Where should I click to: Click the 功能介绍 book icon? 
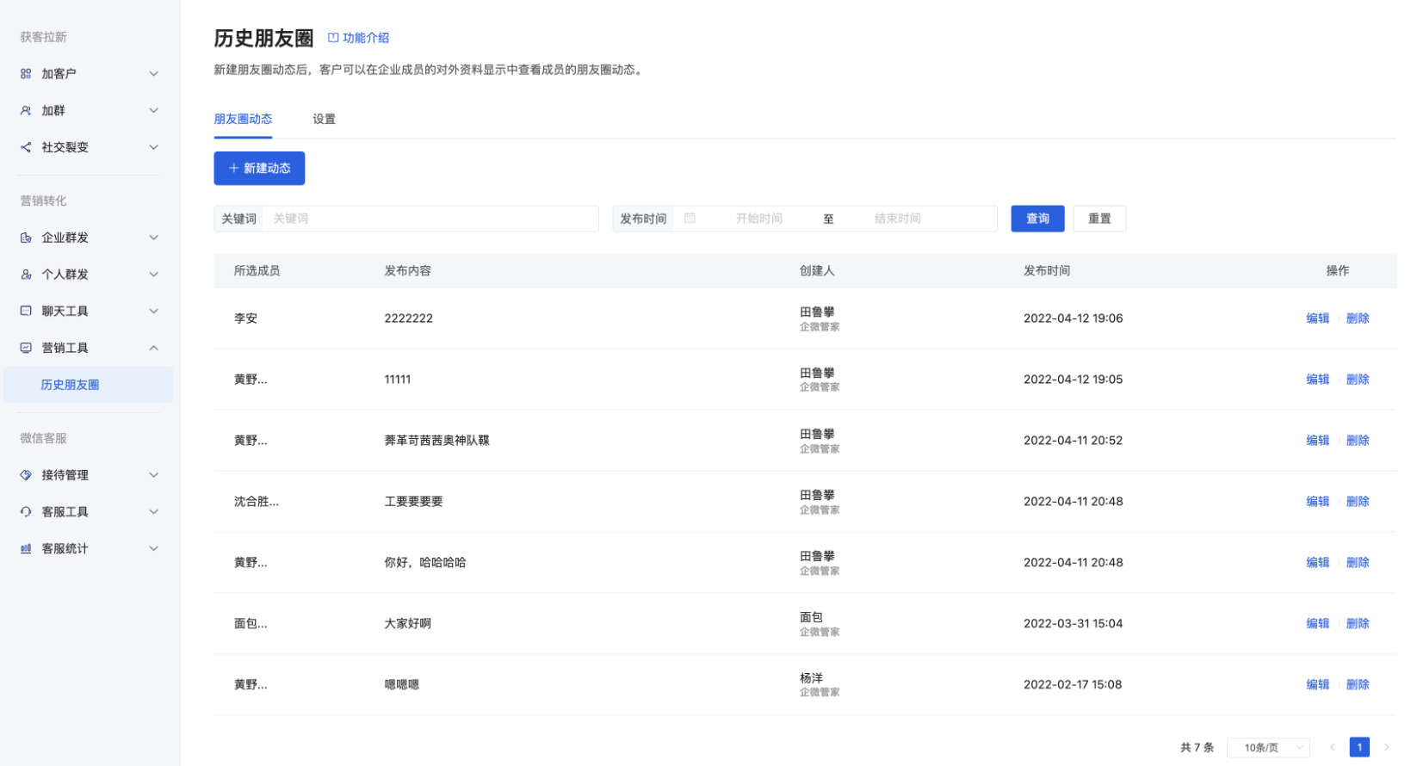tap(333, 38)
